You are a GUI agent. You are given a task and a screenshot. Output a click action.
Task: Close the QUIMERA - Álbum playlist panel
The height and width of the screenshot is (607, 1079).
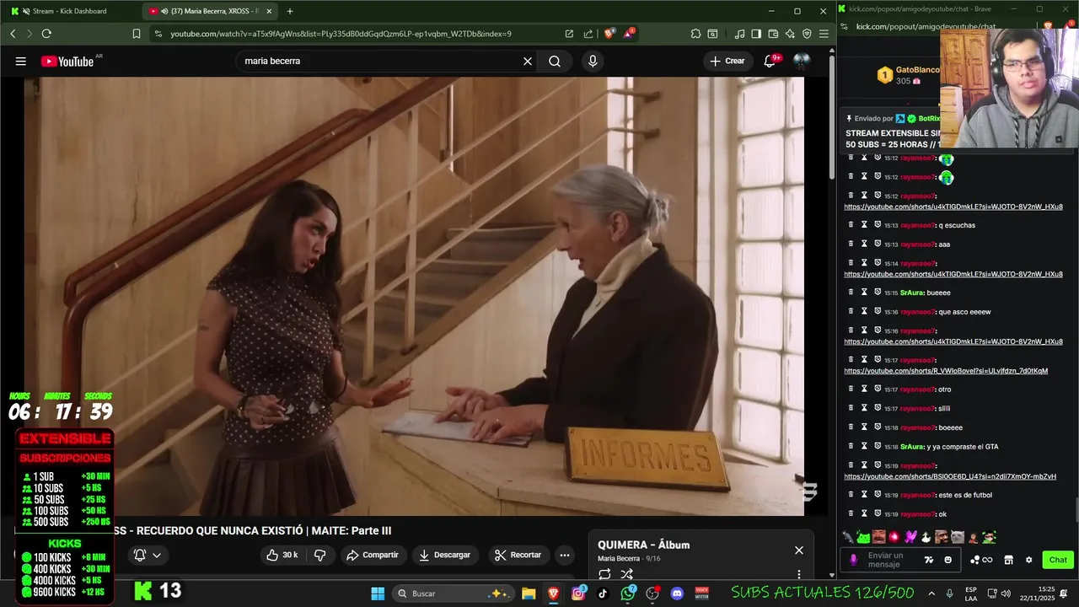pyautogui.click(x=799, y=550)
